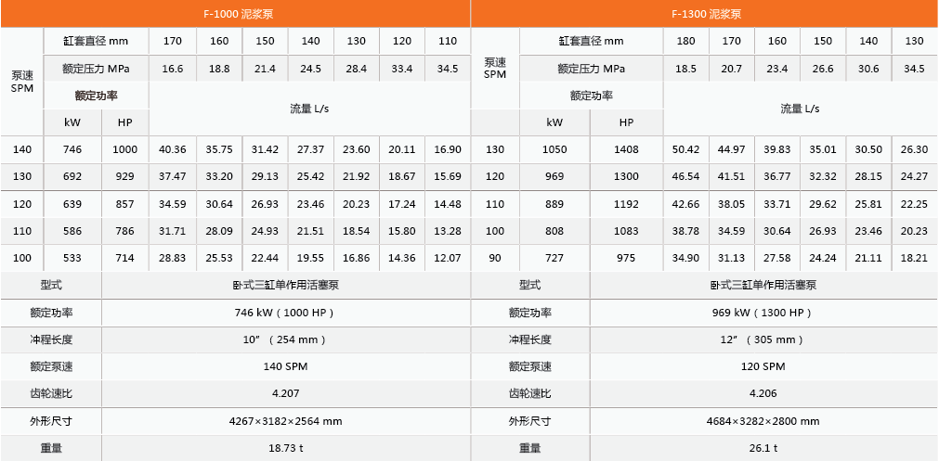
Task: Select the 18.5 rated pressure cell
Action: pyautogui.click(x=685, y=69)
